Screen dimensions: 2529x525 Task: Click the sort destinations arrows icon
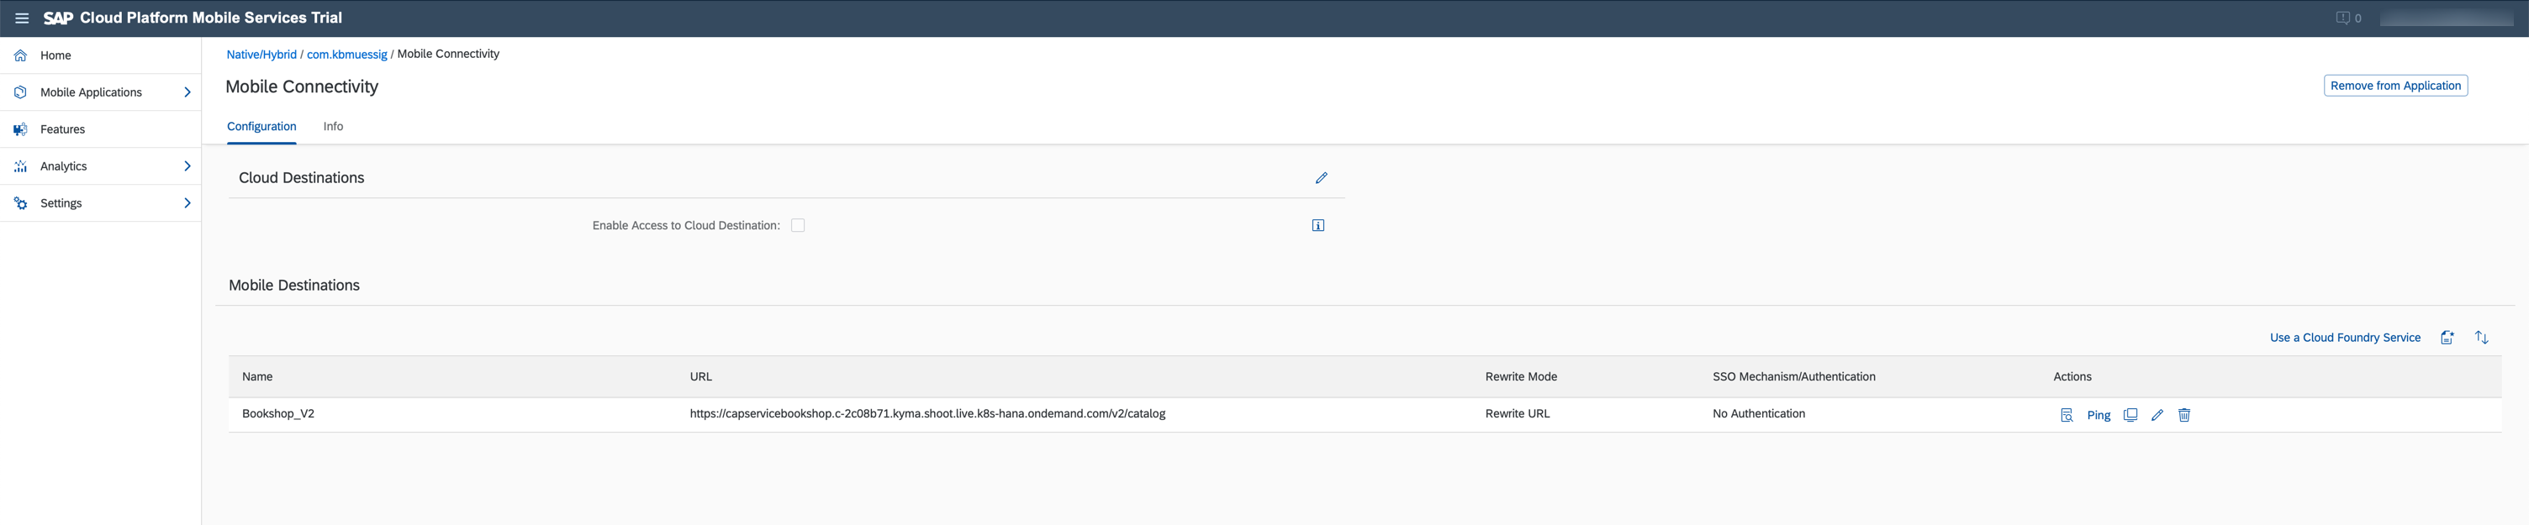pos(2481,338)
